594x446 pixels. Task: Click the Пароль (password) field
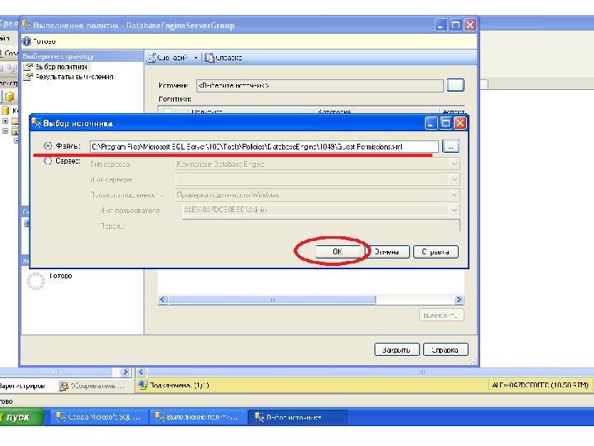[x=321, y=225]
